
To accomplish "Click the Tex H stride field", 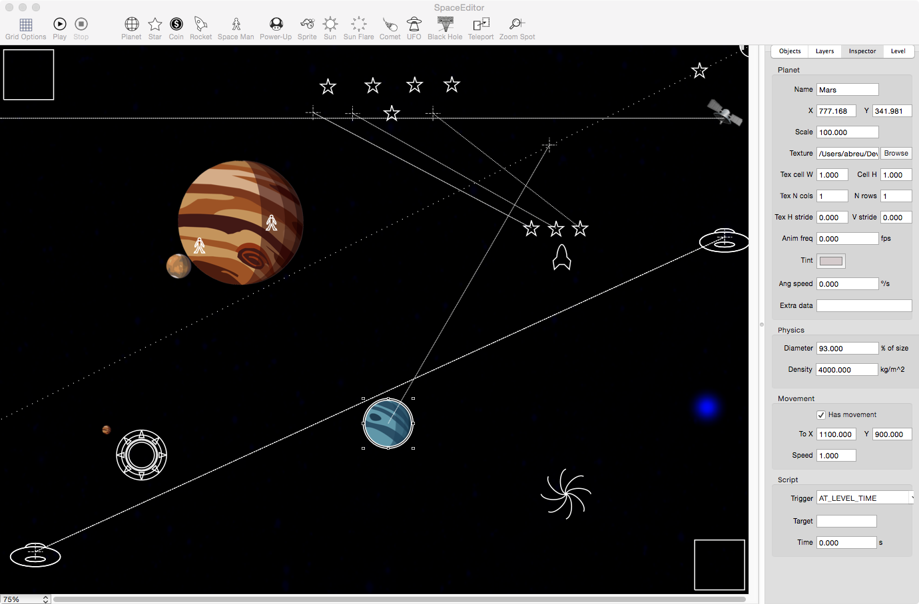I will tap(832, 218).
